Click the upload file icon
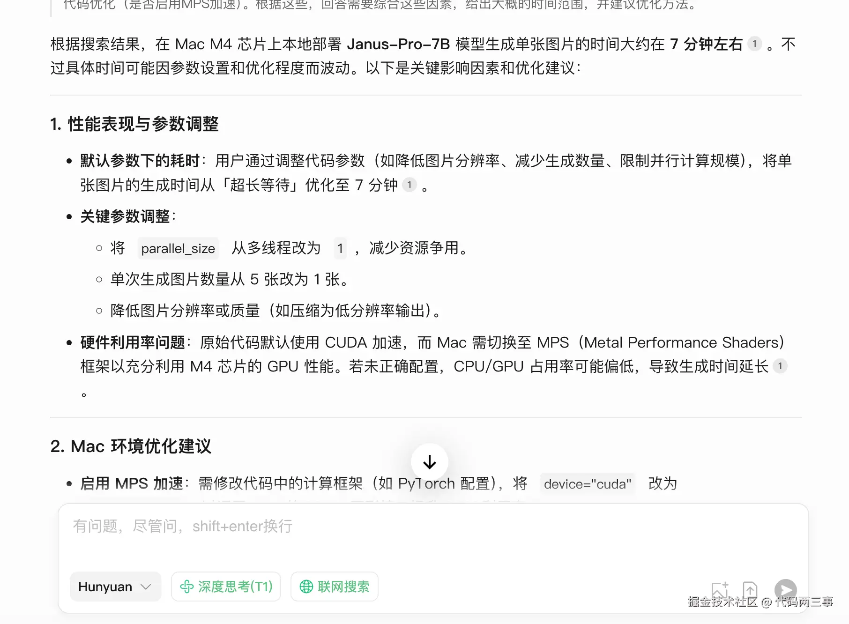Image resolution: width=849 pixels, height=624 pixels. pyautogui.click(x=750, y=589)
